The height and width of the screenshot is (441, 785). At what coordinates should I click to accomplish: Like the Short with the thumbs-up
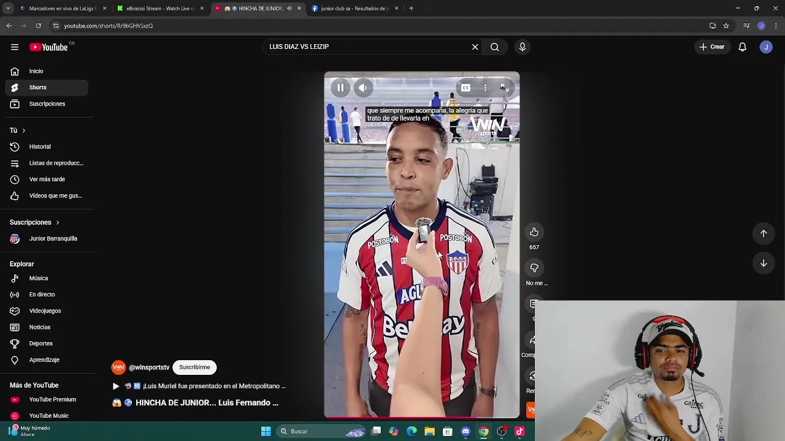[x=534, y=232]
